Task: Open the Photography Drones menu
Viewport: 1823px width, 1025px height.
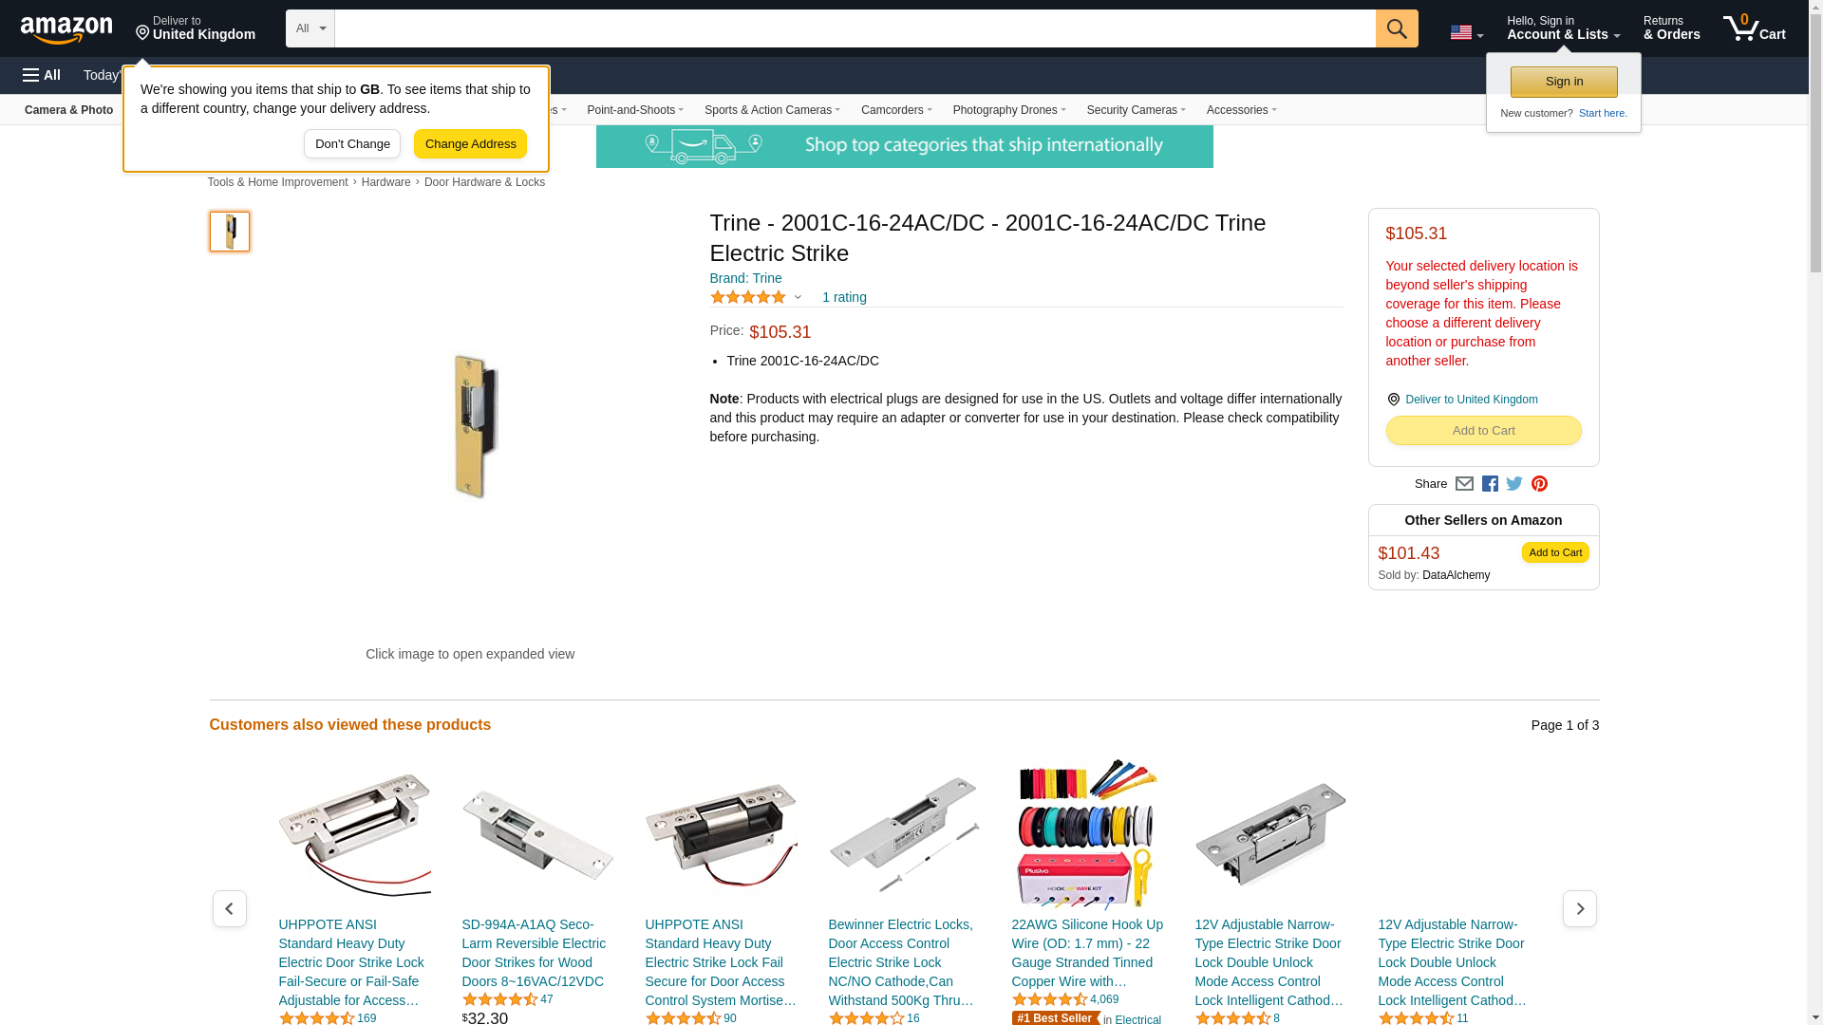Action: (1009, 110)
